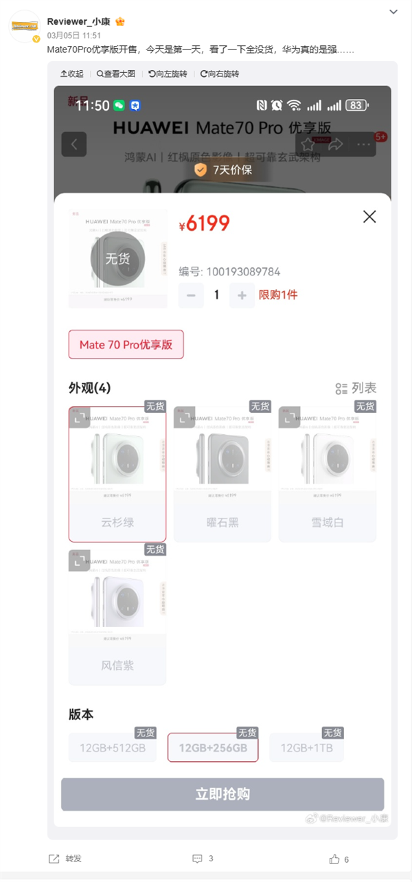This screenshot has height=882, width=412.
Task: Like the post with the thumbs-up icon
Action: [x=334, y=858]
